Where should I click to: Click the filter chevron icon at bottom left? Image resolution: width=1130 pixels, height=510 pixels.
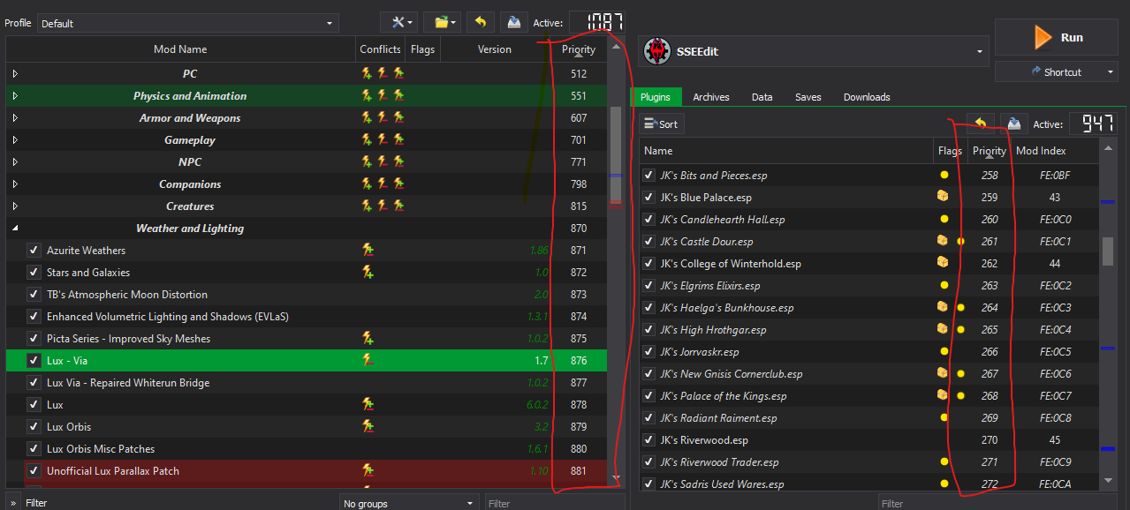coord(12,502)
